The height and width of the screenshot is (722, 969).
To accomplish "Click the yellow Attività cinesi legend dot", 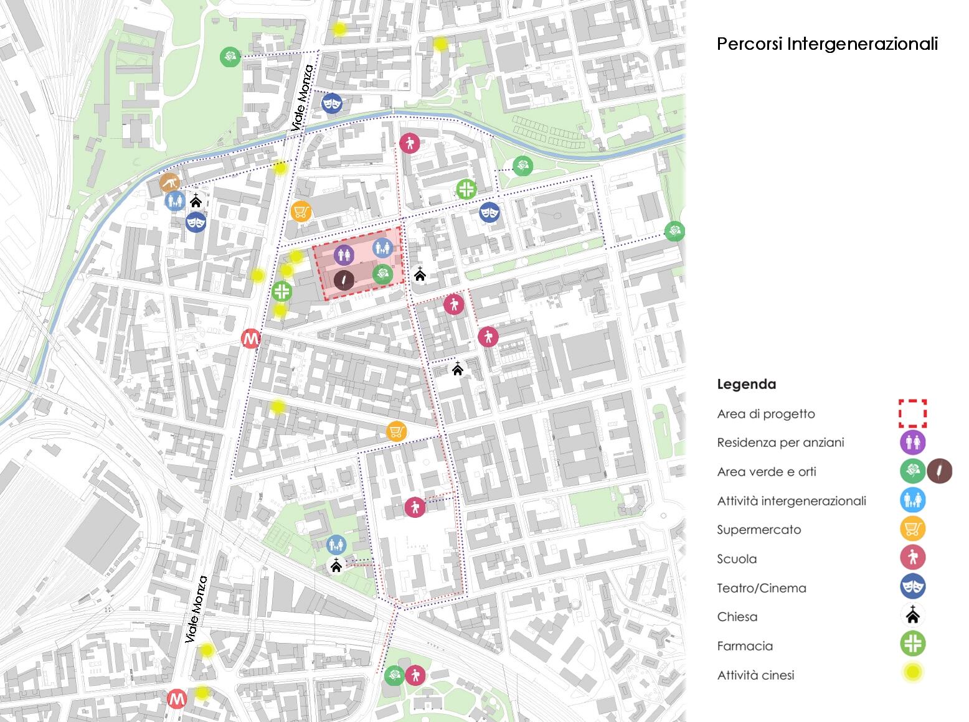I will coord(912,673).
